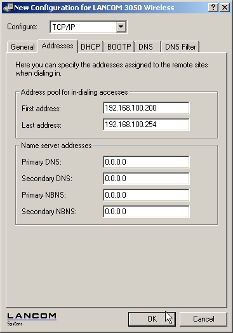
Task: Open the Configure dropdown arrow
Action: point(121,27)
